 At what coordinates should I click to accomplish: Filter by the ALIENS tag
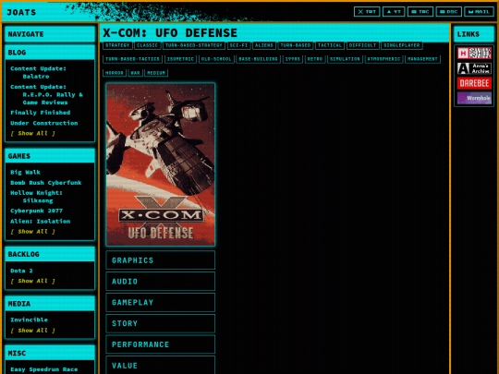click(x=264, y=45)
